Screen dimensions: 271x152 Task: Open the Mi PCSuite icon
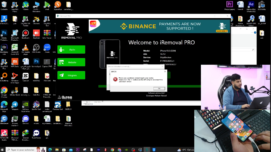tap(15, 63)
